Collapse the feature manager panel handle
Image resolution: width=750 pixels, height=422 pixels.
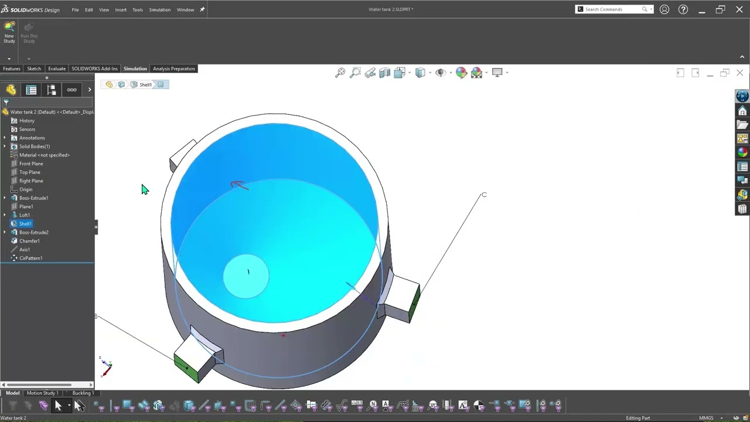(x=96, y=227)
